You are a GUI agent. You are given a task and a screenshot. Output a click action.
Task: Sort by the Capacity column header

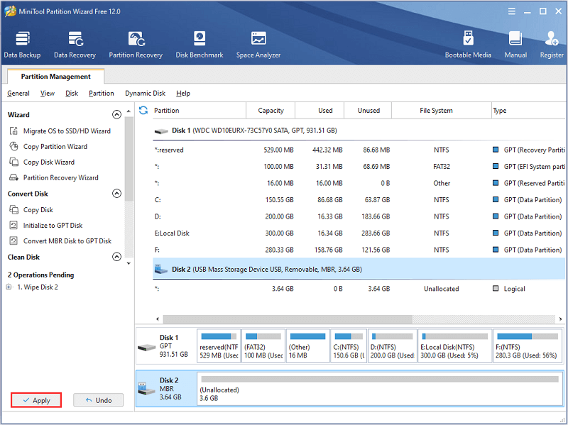pyautogui.click(x=271, y=111)
